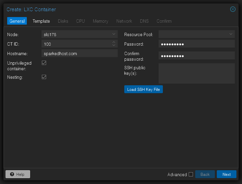Close the Create LXC Container dialog

pos(233,9)
